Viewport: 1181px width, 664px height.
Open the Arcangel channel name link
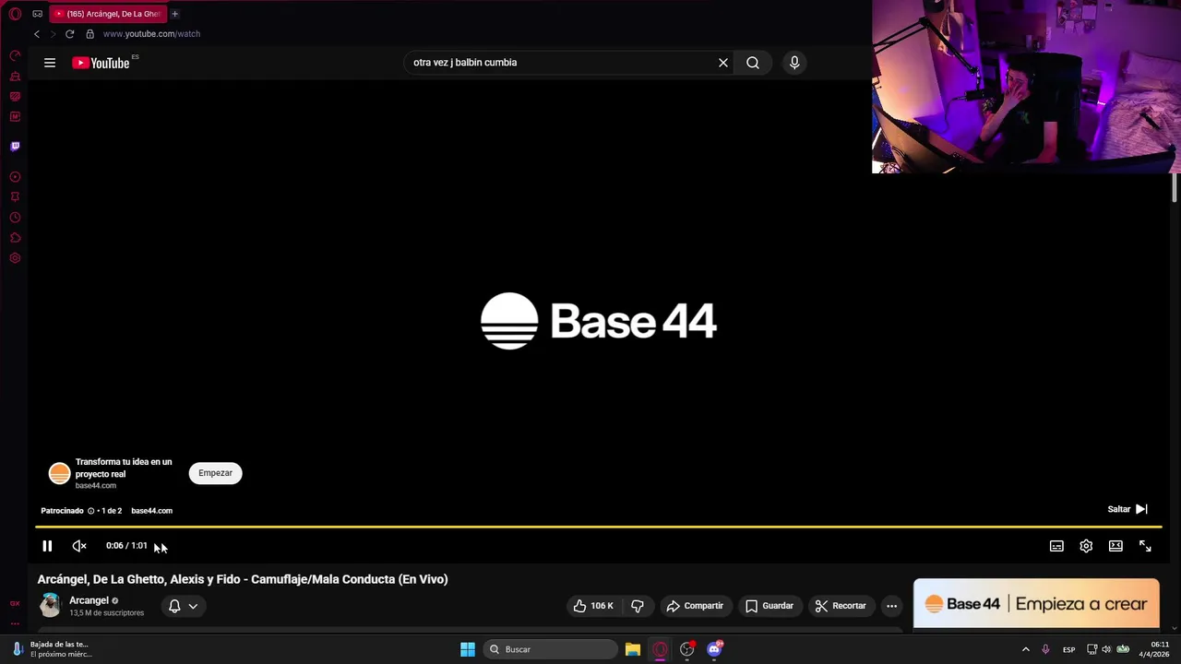tap(89, 600)
